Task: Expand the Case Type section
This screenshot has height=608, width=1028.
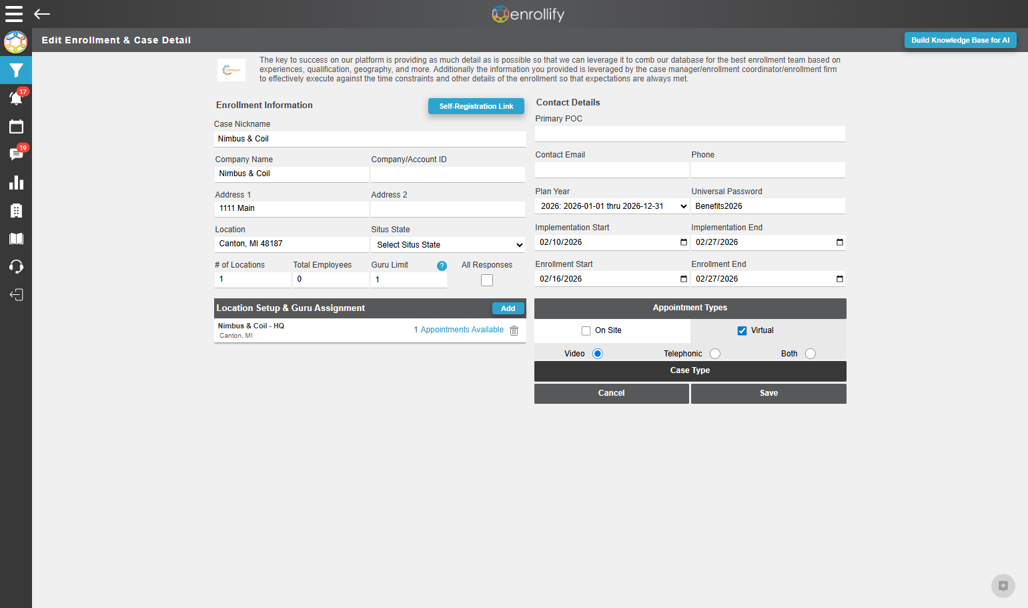Action: pyautogui.click(x=690, y=370)
